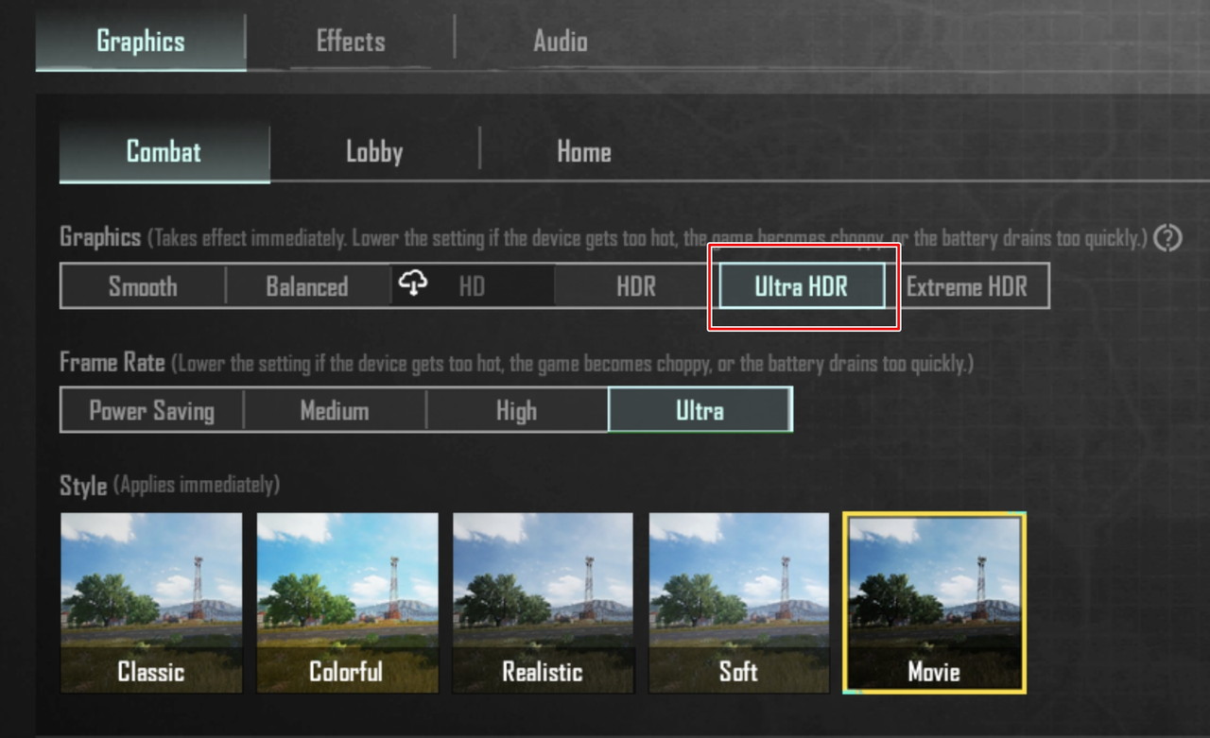Open the graphics help question mark icon

(x=1168, y=238)
